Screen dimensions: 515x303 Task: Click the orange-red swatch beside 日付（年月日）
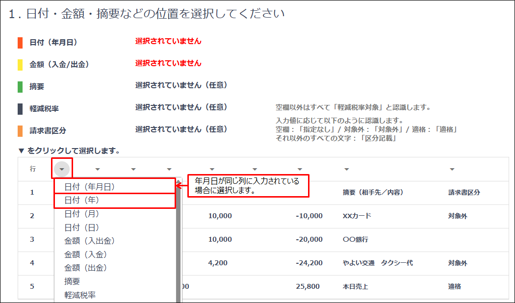pyautogui.click(x=20, y=43)
